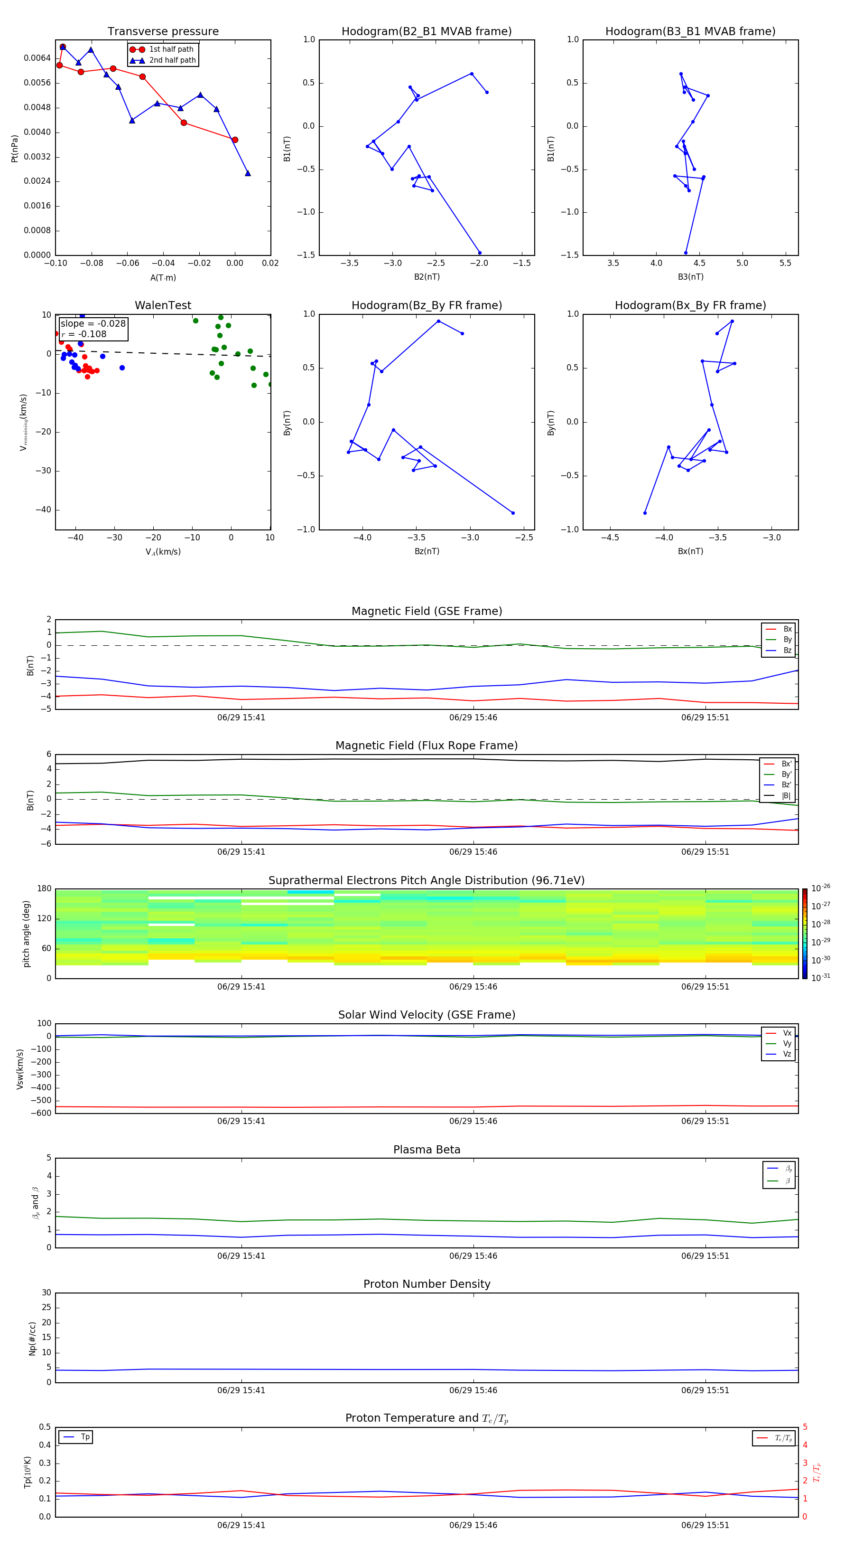The image size is (854, 1567).
Task: Click 'VA(km/s)' x-axis label
Action: [163, 552]
